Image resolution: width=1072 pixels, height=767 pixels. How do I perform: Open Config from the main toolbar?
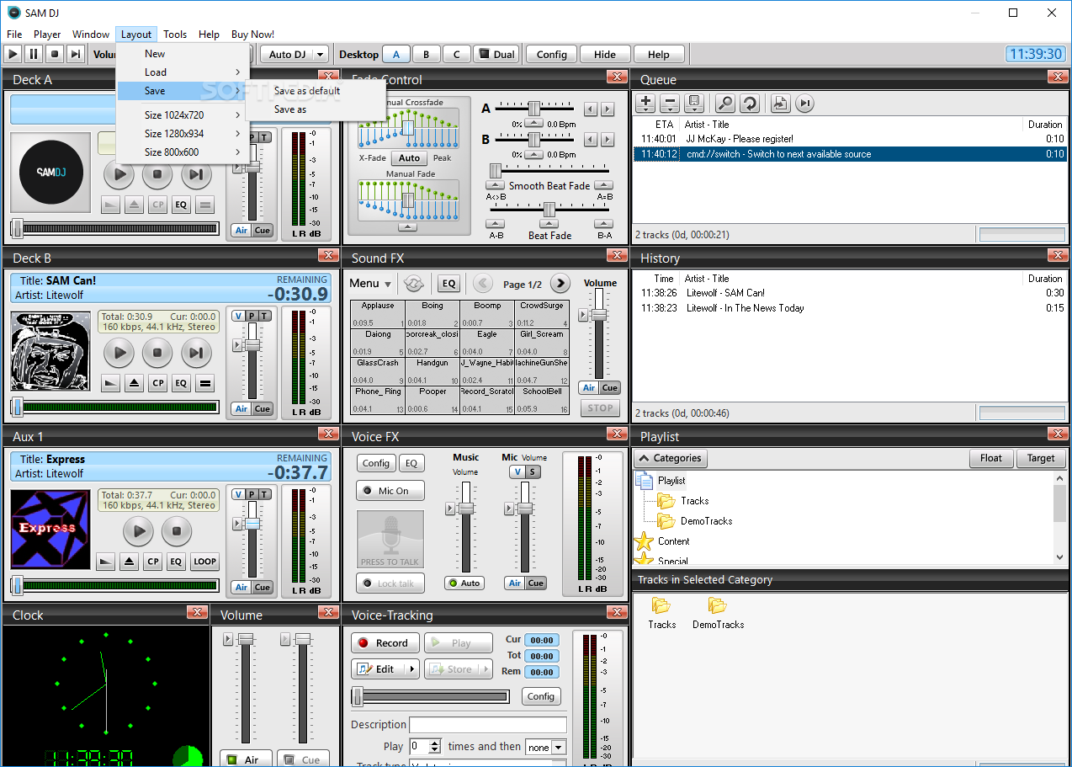tap(551, 54)
